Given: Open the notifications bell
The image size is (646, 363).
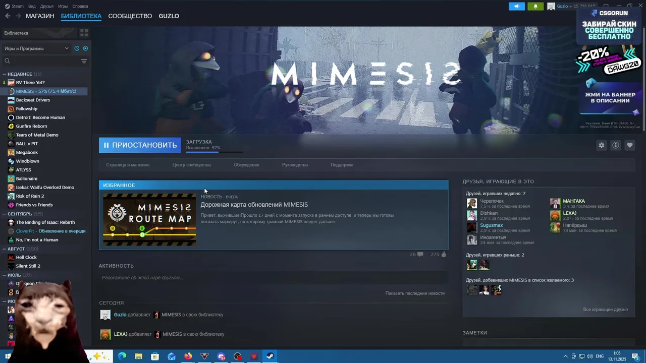Looking at the screenshot, I should pyautogui.click(x=535, y=6).
